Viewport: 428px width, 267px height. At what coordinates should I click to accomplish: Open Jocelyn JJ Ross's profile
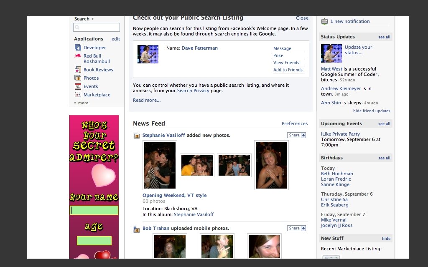[336, 225]
